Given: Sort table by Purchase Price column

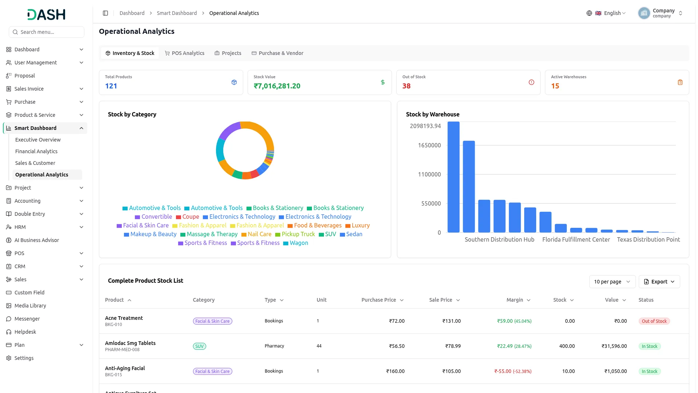Looking at the screenshot, I should click(382, 300).
